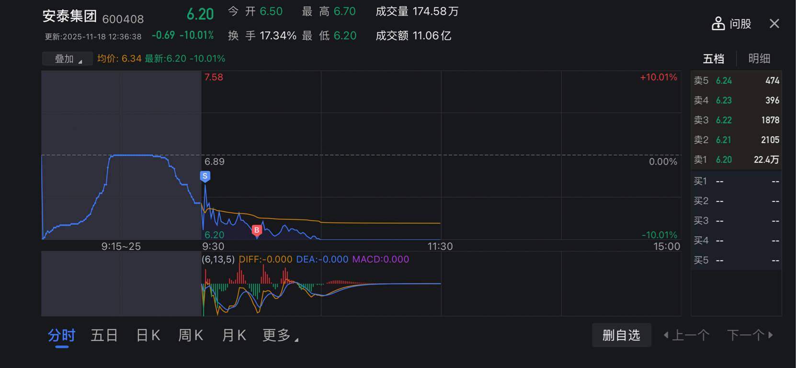Click the 今开 6.50 opening price

pos(255,11)
